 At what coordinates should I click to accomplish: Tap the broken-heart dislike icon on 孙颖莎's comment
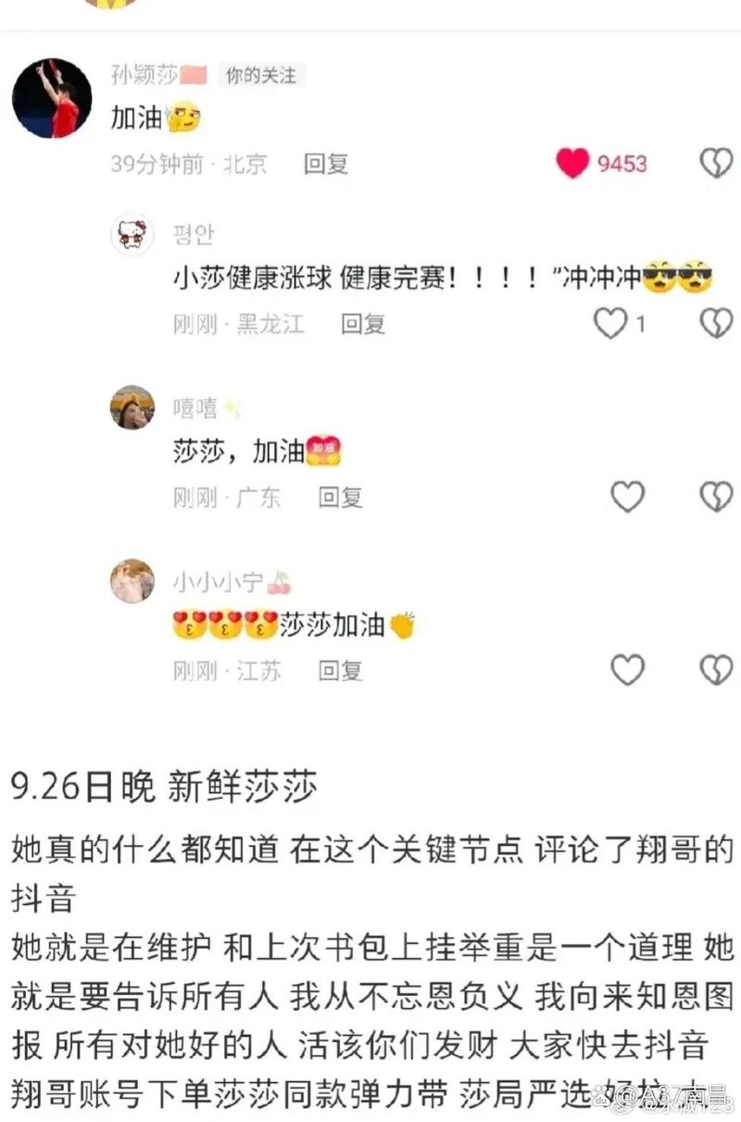tap(715, 163)
